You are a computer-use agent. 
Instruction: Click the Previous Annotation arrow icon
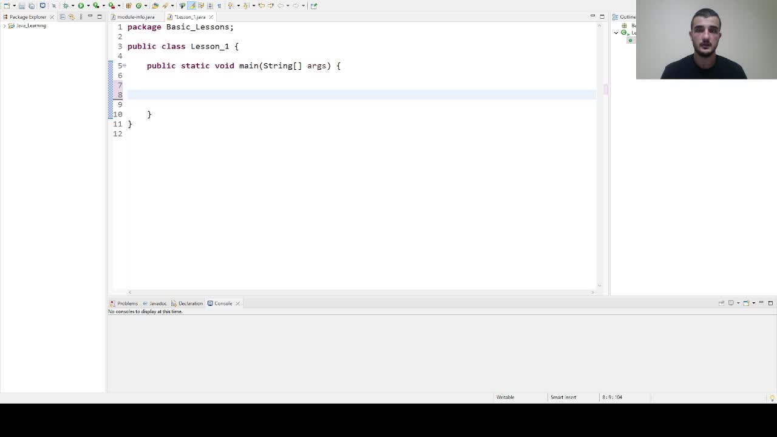pyautogui.click(x=246, y=5)
